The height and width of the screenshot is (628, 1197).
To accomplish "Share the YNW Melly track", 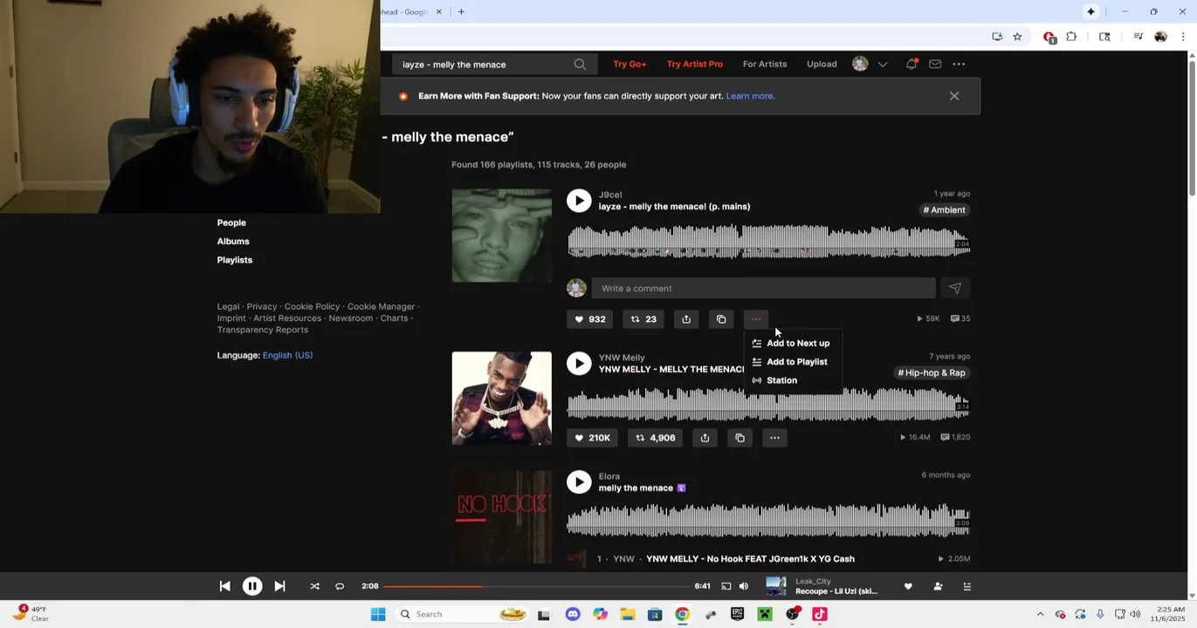I will coord(705,438).
